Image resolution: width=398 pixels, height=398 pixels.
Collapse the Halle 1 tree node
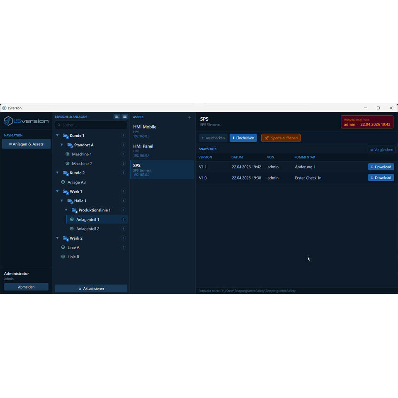(62, 201)
